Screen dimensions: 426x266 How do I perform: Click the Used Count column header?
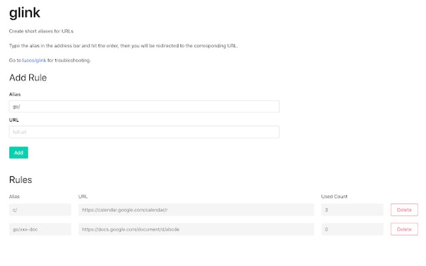coord(334,196)
